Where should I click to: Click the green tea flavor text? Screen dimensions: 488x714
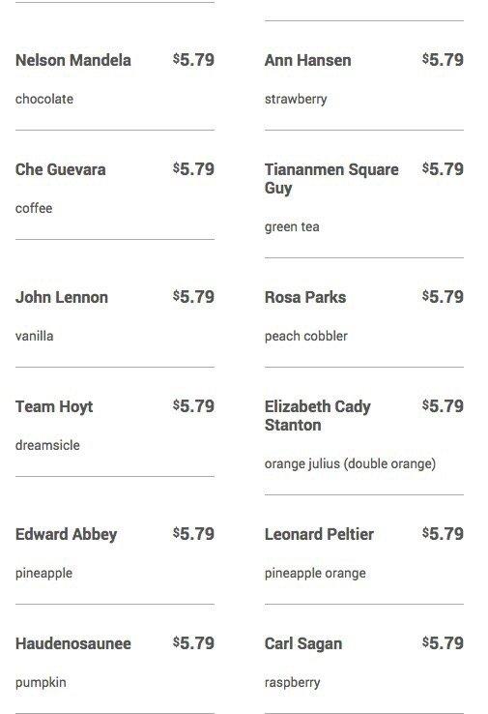[292, 226]
